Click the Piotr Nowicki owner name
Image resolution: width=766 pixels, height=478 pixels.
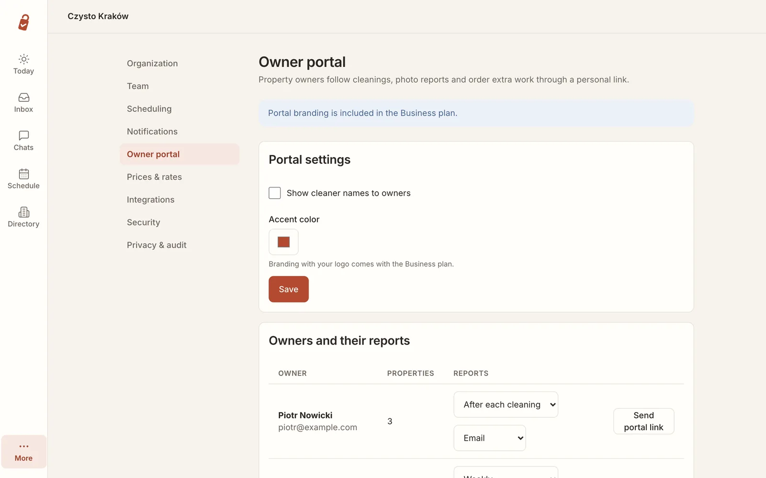305,415
